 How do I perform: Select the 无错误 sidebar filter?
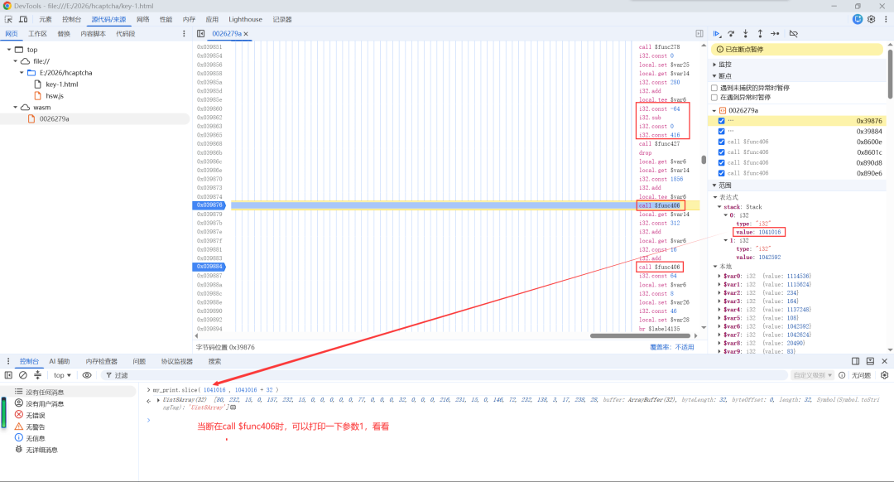pyautogui.click(x=35, y=415)
